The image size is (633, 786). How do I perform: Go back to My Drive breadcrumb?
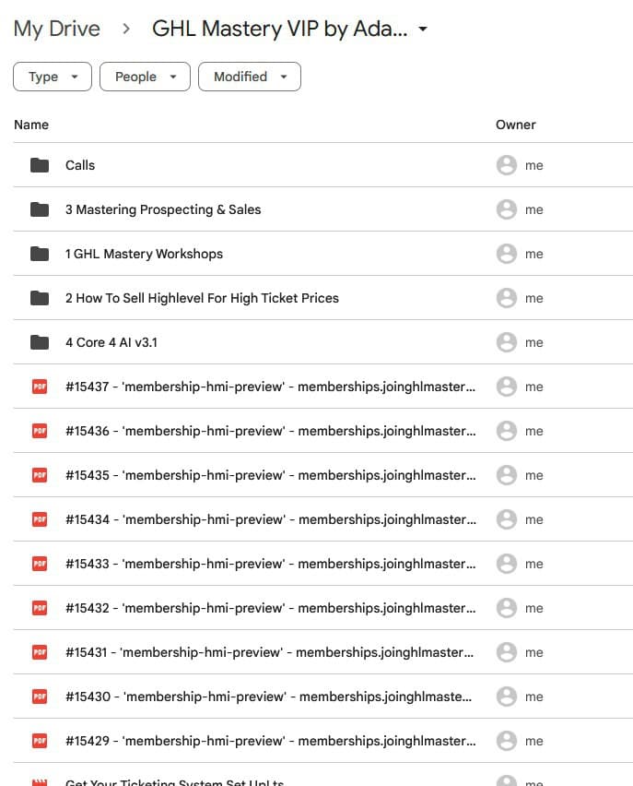[56, 30]
